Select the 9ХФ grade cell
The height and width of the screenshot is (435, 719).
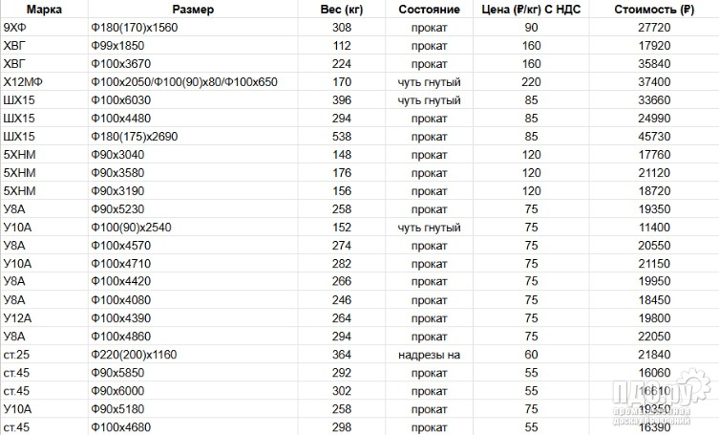click(15, 29)
